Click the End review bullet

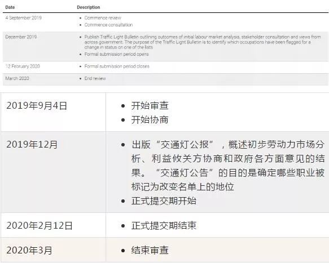95,78
